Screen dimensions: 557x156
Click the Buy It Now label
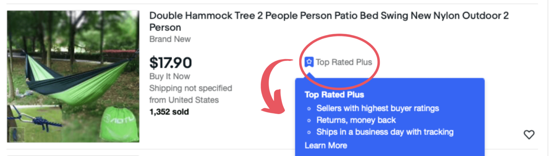(x=169, y=76)
